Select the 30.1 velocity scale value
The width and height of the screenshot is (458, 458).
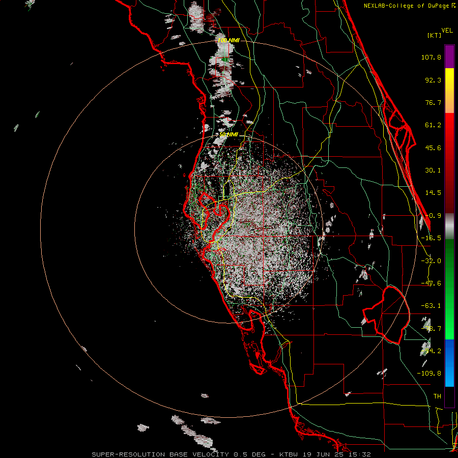tap(433, 170)
